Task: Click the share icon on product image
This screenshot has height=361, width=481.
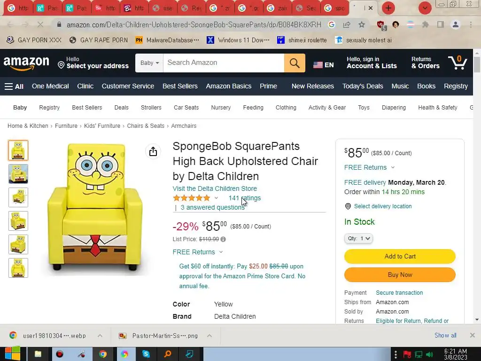Action: coord(153,151)
